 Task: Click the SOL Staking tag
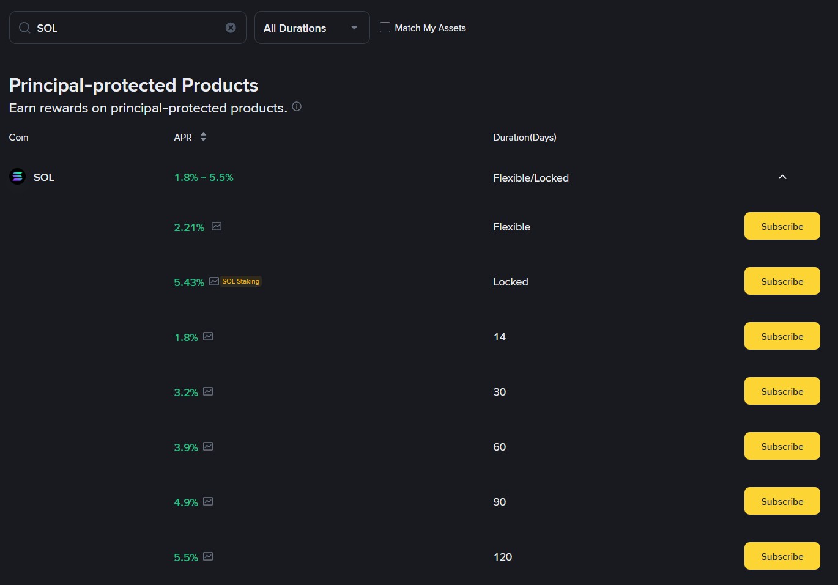tap(241, 282)
